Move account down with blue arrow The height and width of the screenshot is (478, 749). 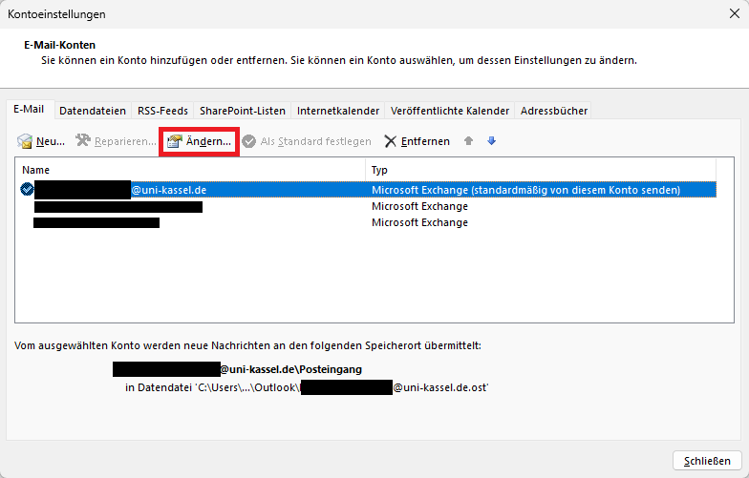[x=491, y=141]
